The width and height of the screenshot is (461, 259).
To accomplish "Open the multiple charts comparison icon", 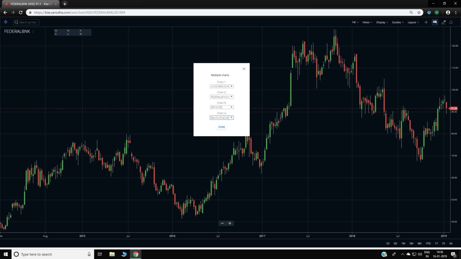I will [435, 22].
